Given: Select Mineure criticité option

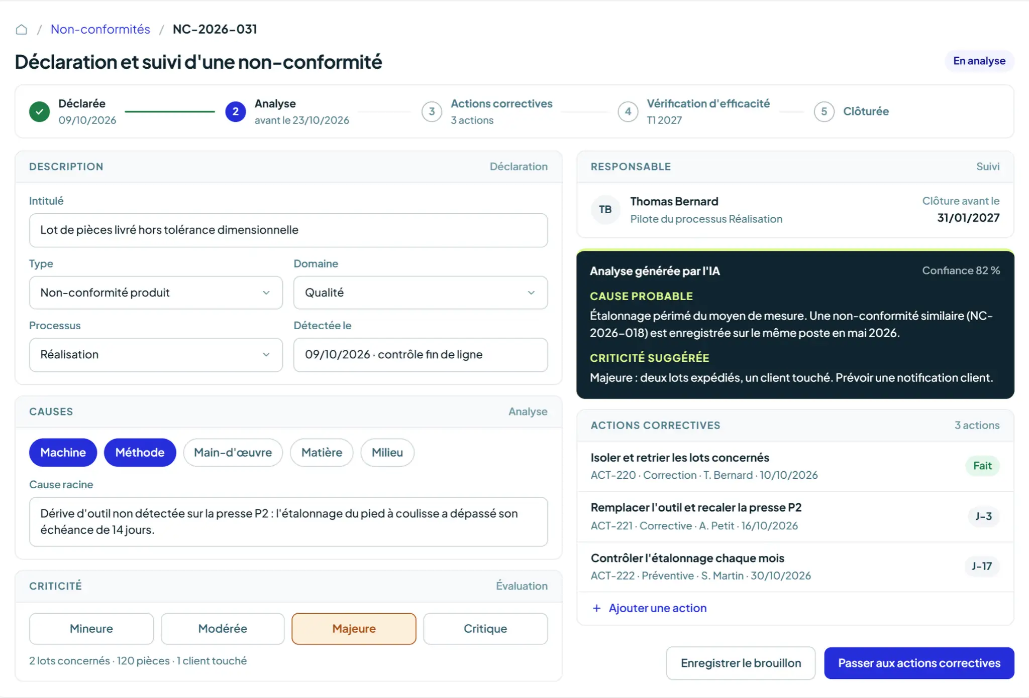Looking at the screenshot, I should tap(91, 629).
